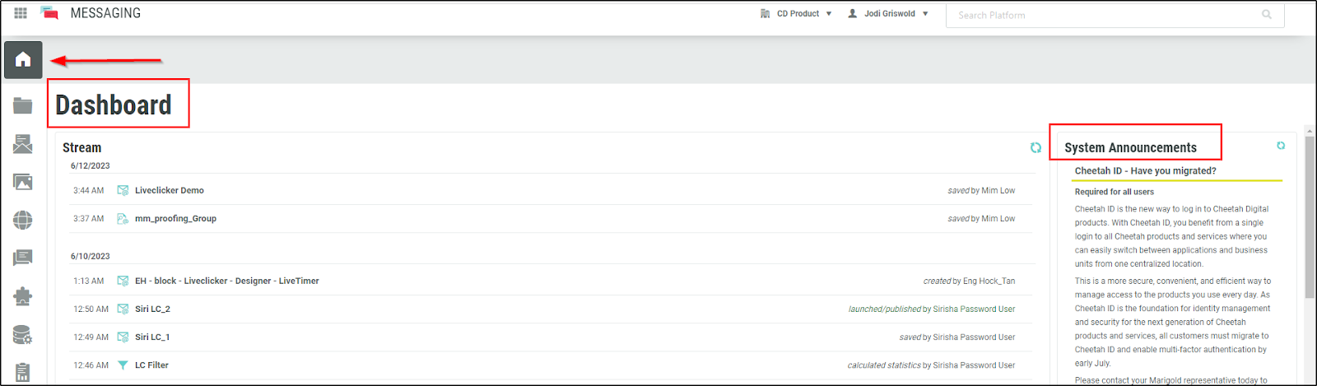Open the clipboard report icon in sidebar

23,372
